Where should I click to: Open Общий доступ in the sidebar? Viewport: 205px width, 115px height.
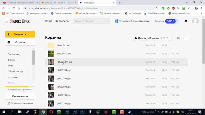click(x=15, y=71)
